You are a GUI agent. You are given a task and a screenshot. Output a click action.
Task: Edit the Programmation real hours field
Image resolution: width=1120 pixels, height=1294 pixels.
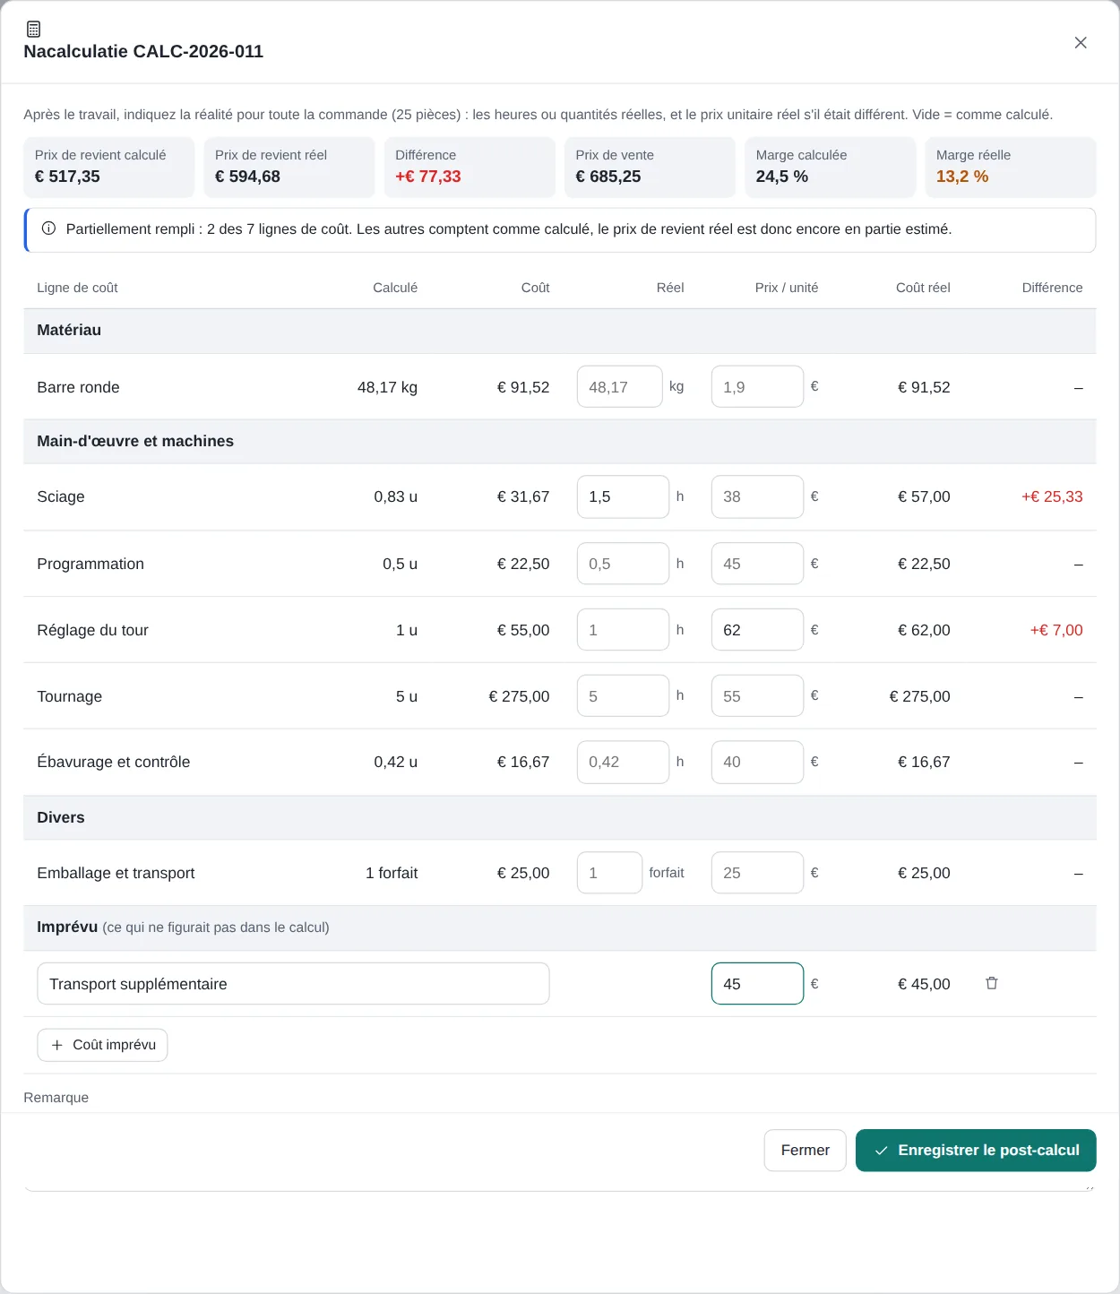623,564
